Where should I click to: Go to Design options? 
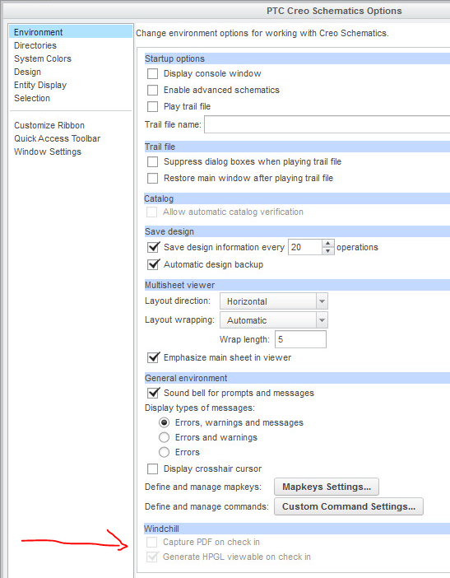[28, 72]
